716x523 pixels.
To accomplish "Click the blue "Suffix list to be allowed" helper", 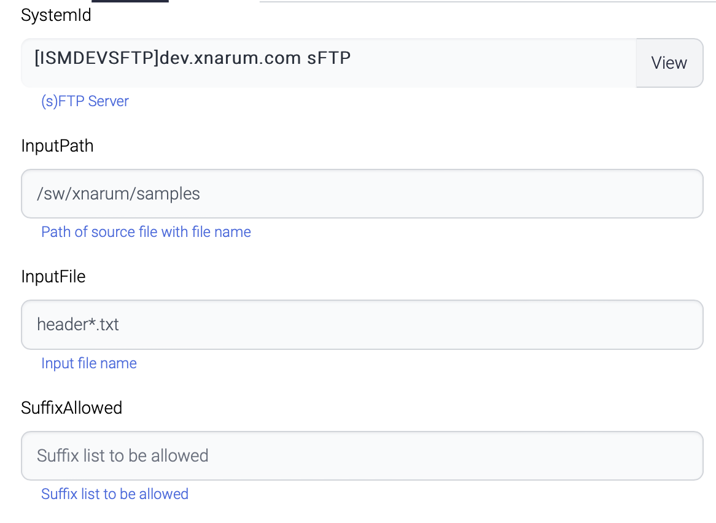I will [x=115, y=494].
